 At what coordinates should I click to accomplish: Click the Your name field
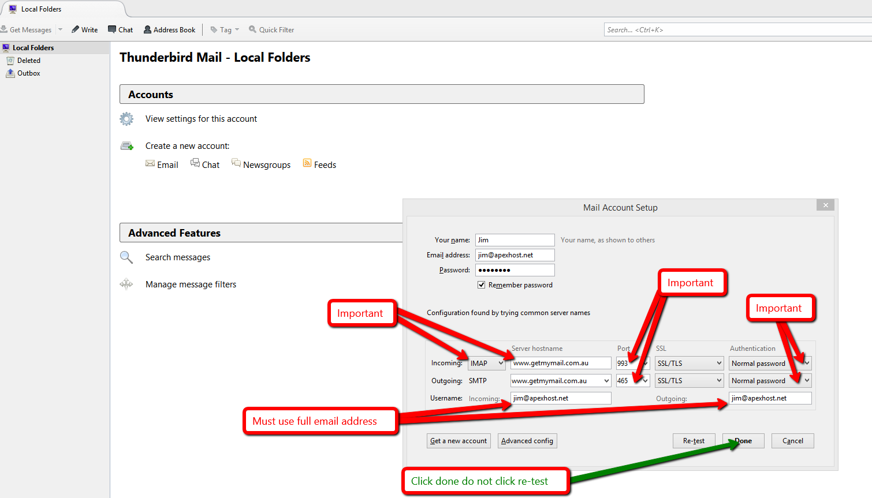pos(515,240)
